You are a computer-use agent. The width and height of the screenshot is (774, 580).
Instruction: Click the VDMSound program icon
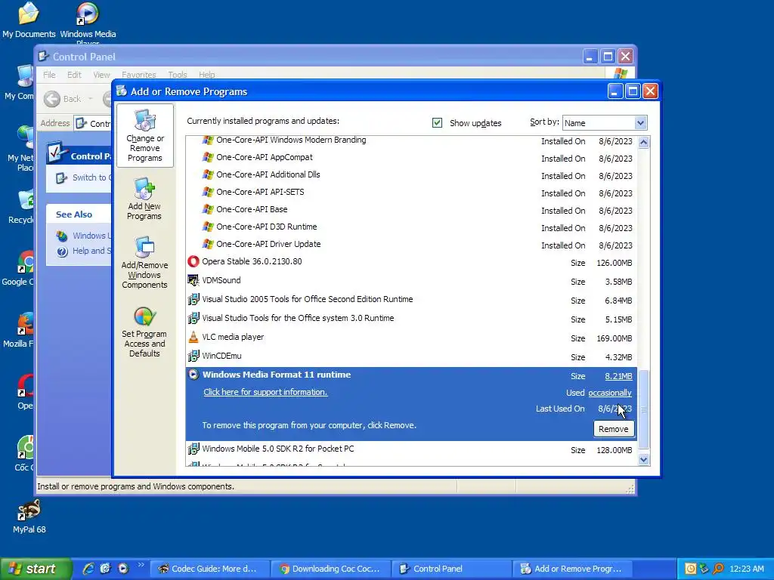tap(193, 280)
